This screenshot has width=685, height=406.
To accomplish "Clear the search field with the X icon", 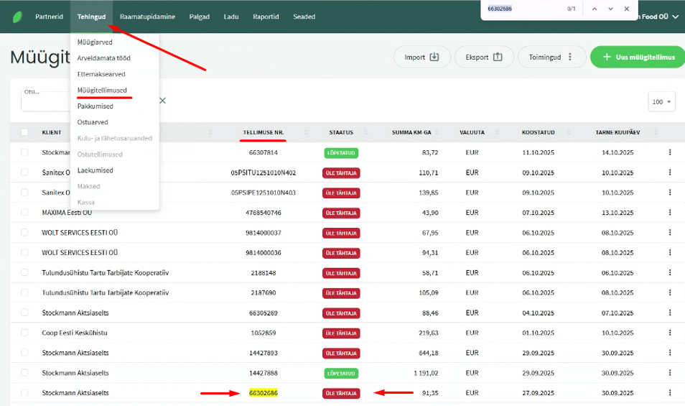I will tap(162, 101).
